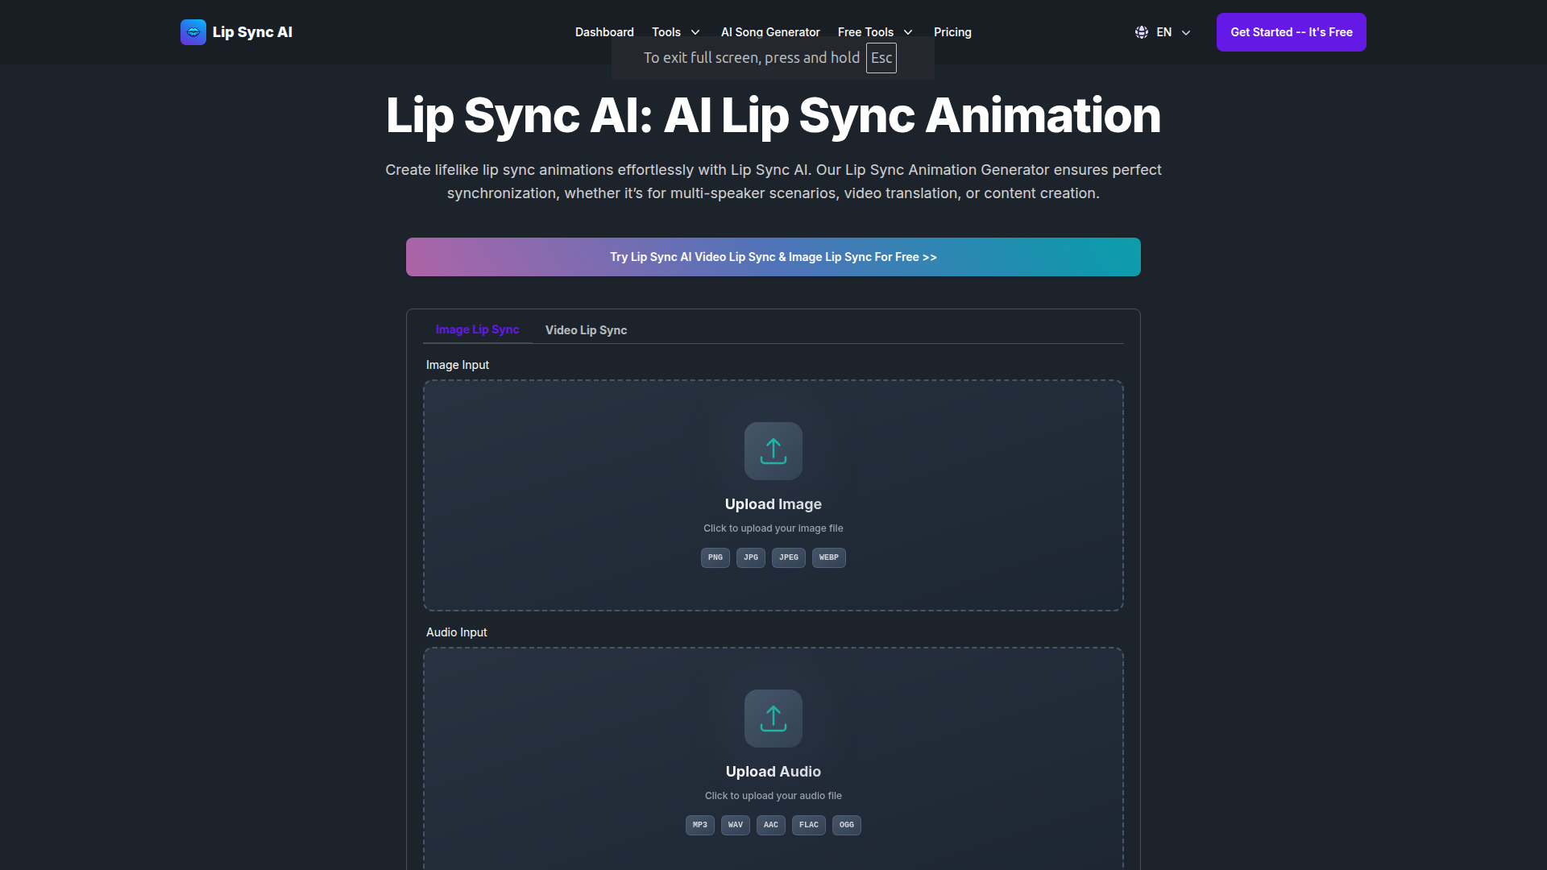This screenshot has width=1547, height=870.
Task: Select the PNG format badge
Action: pyautogui.click(x=715, y=557)
